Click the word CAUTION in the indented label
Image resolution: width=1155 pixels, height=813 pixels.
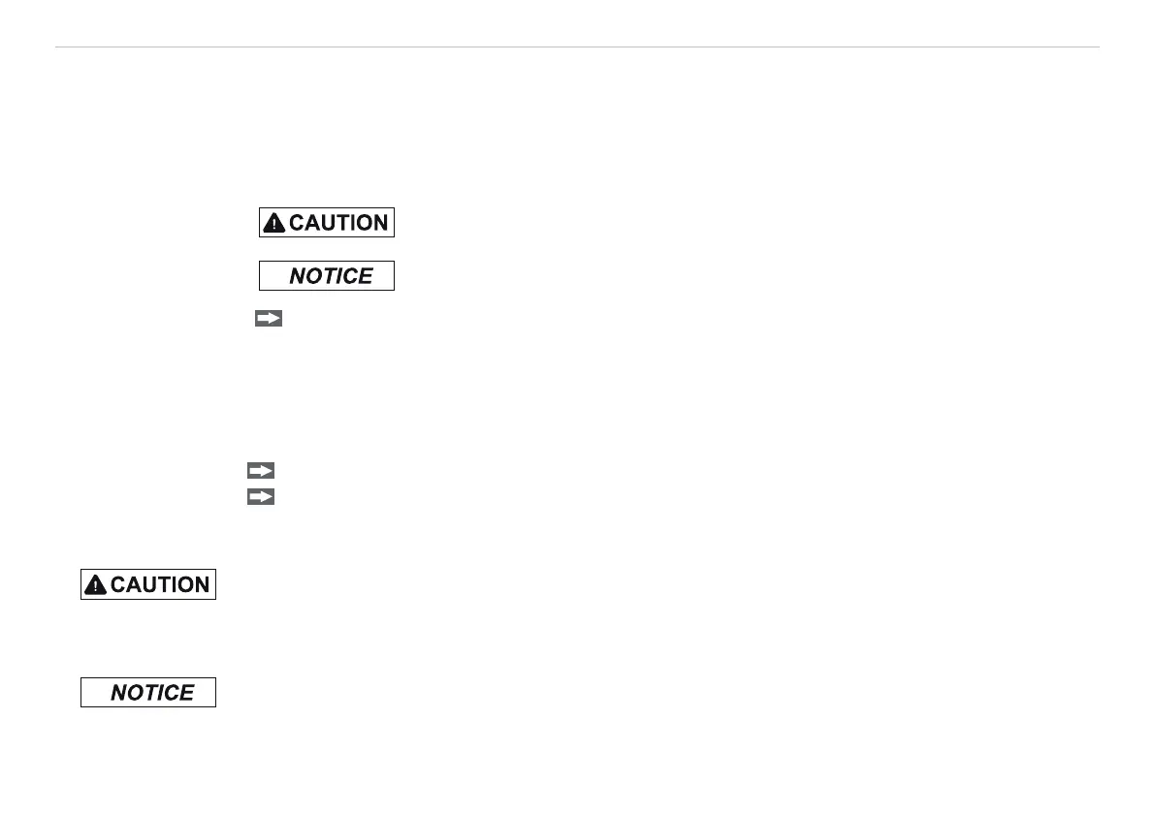(338, 223)
